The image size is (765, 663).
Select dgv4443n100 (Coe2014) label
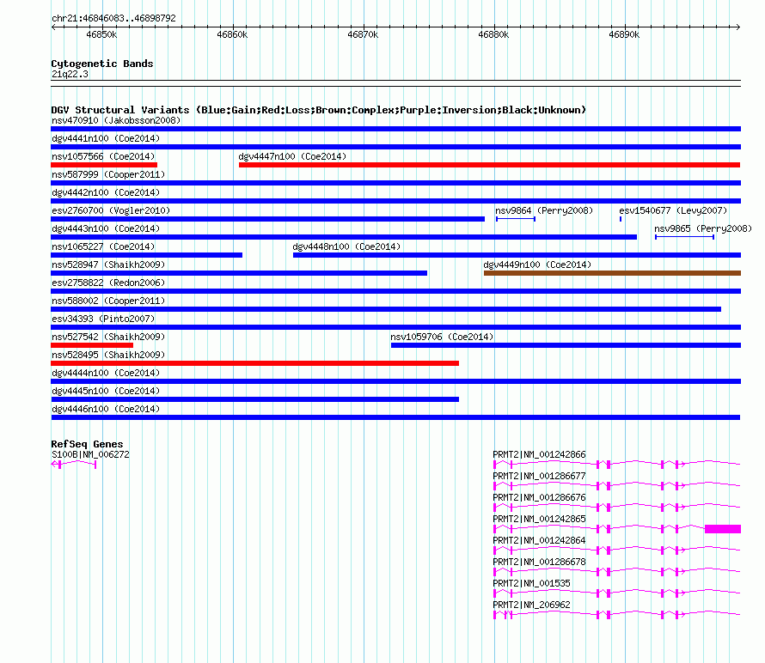tap(106, 228)
